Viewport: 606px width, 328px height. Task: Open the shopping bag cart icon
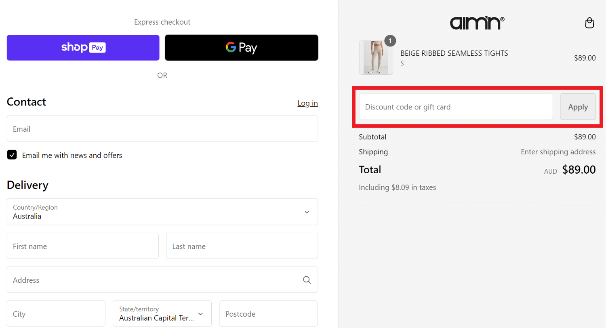pos(589,23)
